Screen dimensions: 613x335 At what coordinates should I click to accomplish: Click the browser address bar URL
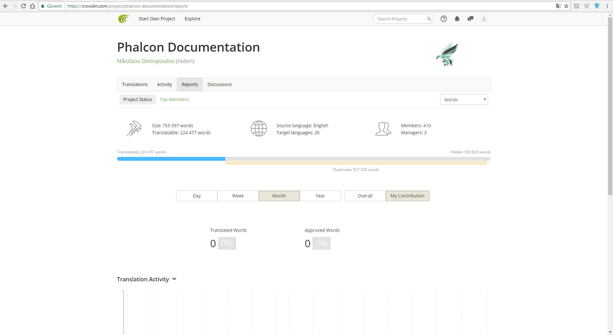pos(127,6)
